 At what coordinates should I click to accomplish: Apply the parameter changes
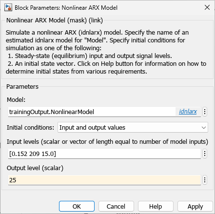coord(195,206)
